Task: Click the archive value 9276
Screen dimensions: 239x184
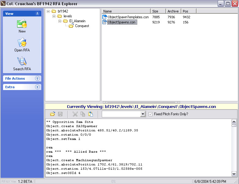Action: (171, 22)
